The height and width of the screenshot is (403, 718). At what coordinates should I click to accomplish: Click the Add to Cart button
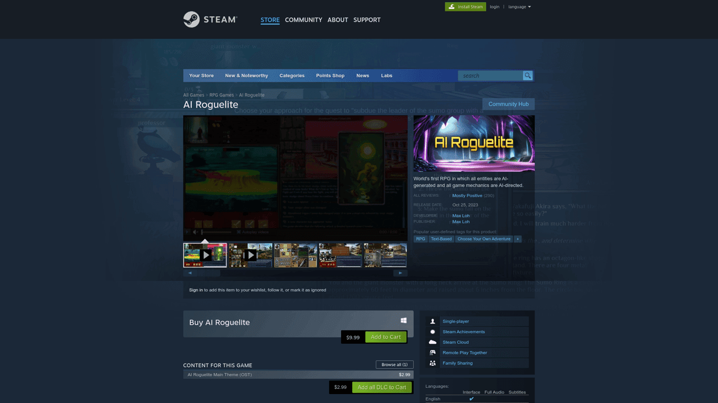[385, 337]
